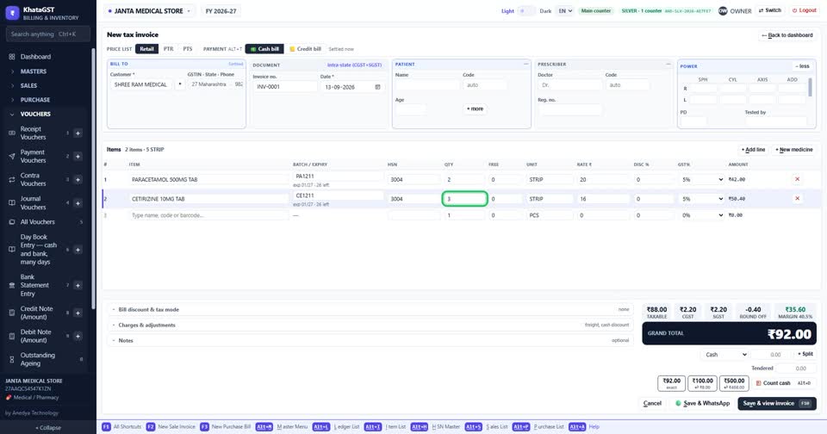Select the Retail price list tab

pyautogui.click(x=146, y=49)
